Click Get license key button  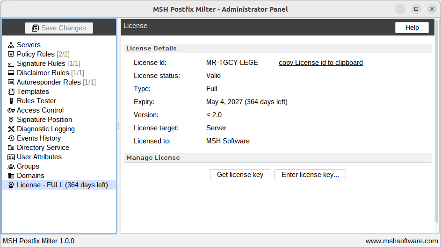(x=240, y=175)
